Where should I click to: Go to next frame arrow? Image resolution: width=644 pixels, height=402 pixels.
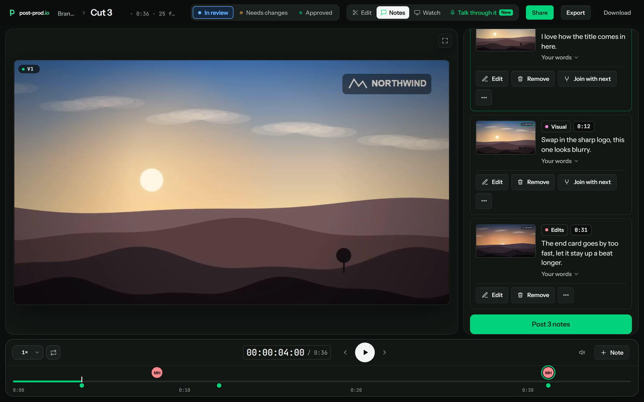click(385, 352)
